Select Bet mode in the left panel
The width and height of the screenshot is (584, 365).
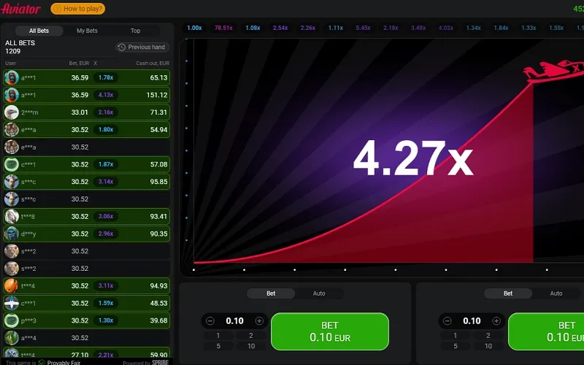click(271, 293)
